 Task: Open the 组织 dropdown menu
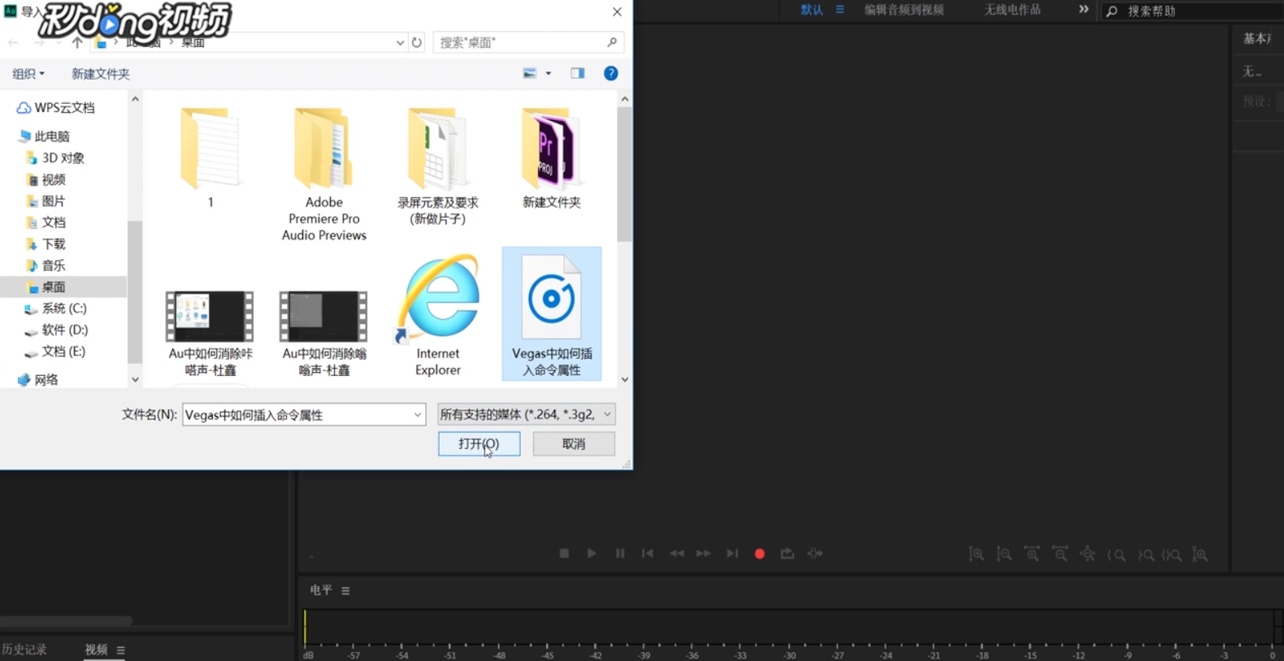pyautogui.click(x=28, y=74)
